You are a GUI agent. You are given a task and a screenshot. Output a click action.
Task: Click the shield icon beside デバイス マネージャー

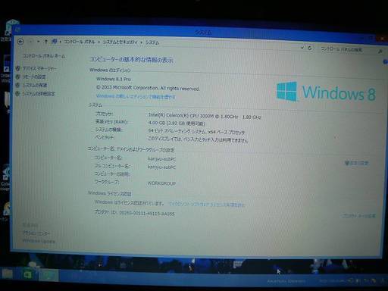[x=18, y=68]
